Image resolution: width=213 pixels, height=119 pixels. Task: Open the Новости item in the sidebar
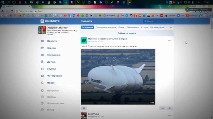click(52, 41)
